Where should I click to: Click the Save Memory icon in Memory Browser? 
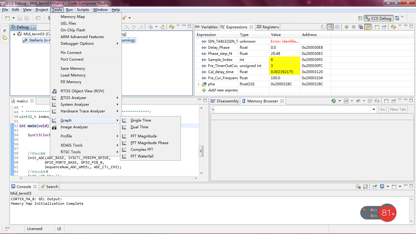click(x=346, y=101)
